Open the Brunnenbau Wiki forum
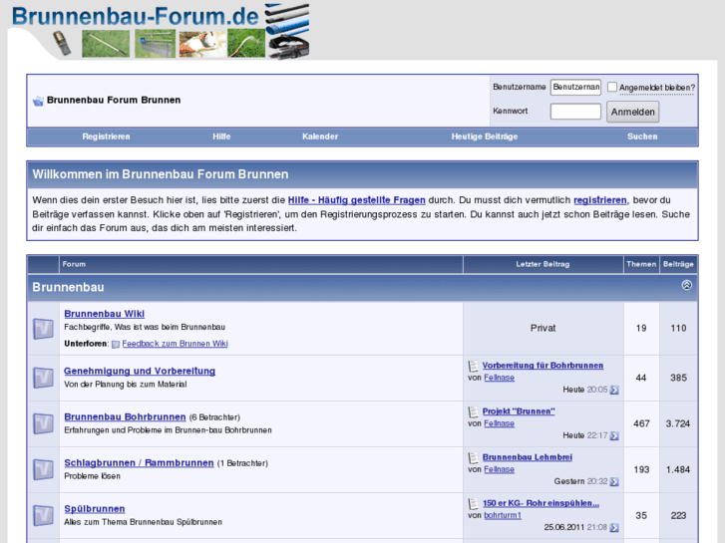Screen dimensions: 725x543 click(104, 314)
